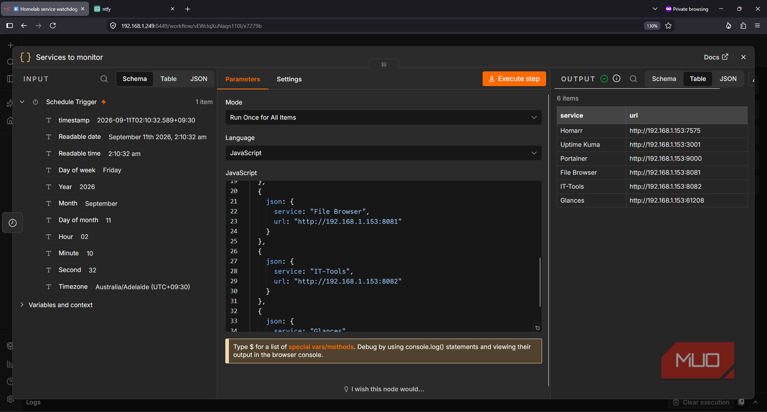Expand Variables and context
Image resolution: width=767 pixels, height=412 pixels.
point(22,305)
